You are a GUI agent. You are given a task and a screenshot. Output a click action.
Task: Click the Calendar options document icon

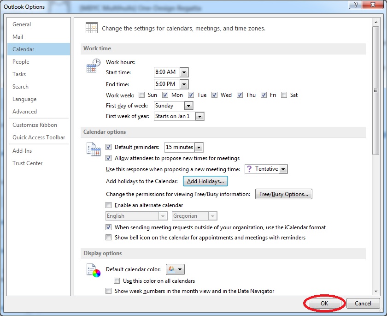pos(93,149)
